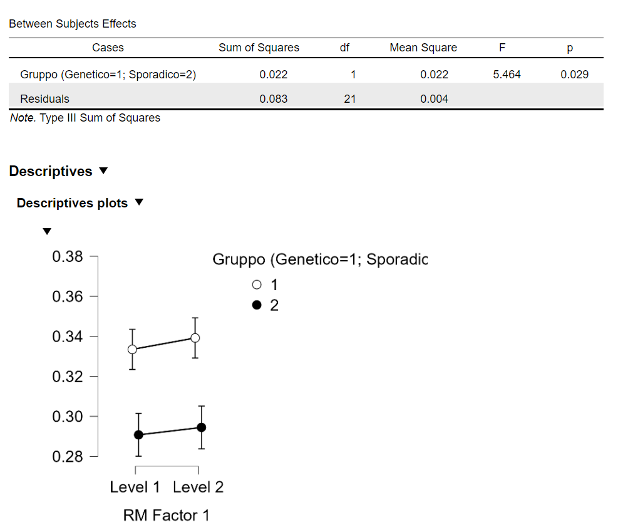This screenshot has width=618, height=532.
Task: Click the RM Factor 1 axis title
Action: [x=167, y=515]
